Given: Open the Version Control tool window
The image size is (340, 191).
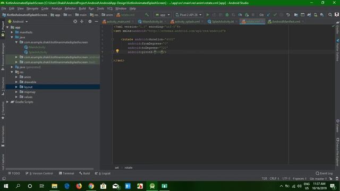Looking at the screenshot, I should [39, 173].
